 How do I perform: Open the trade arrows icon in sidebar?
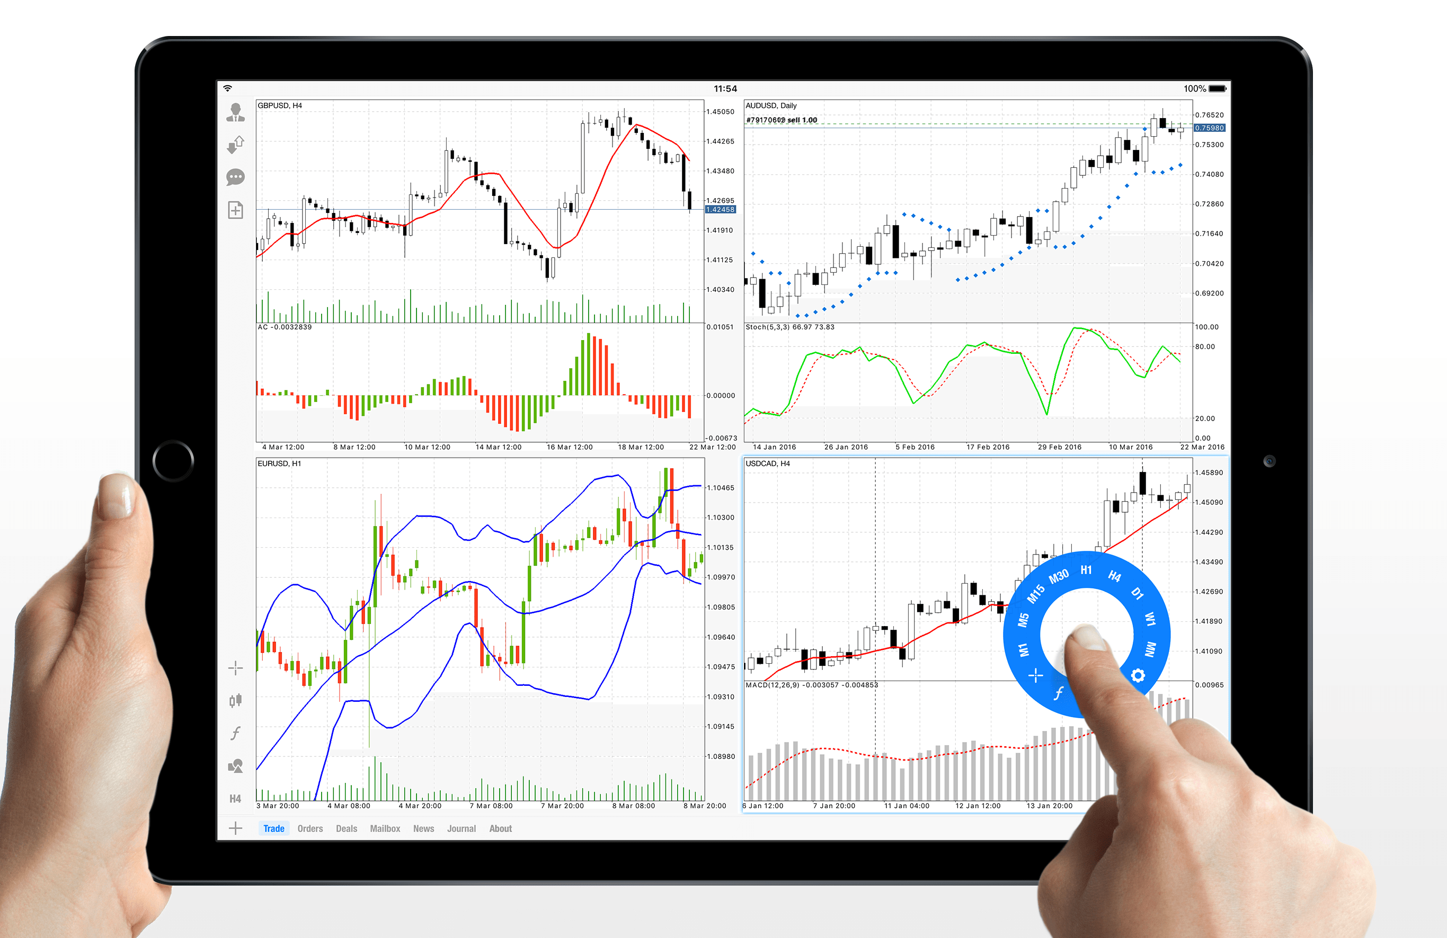235,145
